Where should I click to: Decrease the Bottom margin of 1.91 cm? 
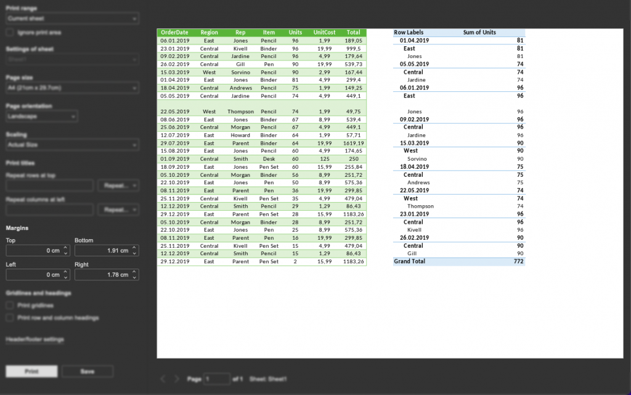point(134,253)
